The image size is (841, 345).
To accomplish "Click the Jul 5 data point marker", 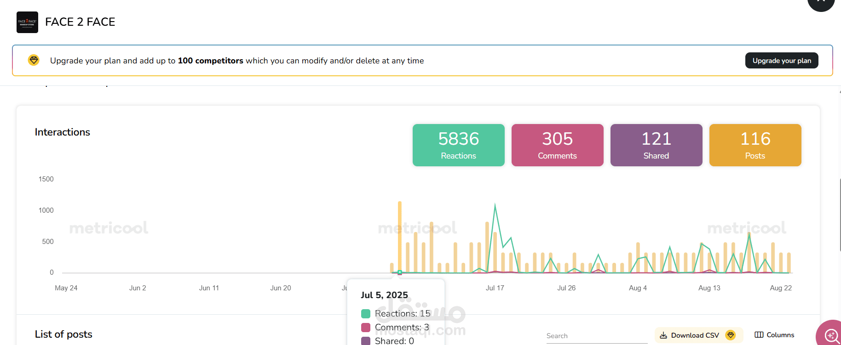I will 400,272.
